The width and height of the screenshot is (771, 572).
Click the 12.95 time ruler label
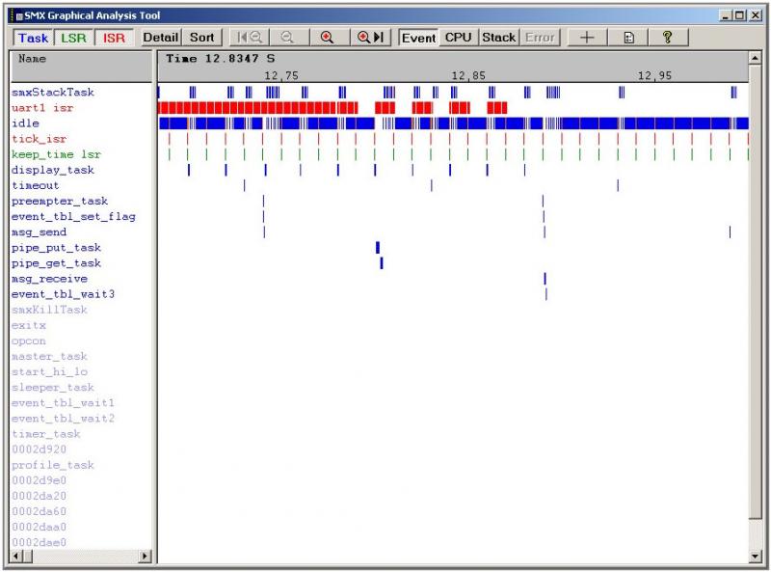(x=654, y=75)
